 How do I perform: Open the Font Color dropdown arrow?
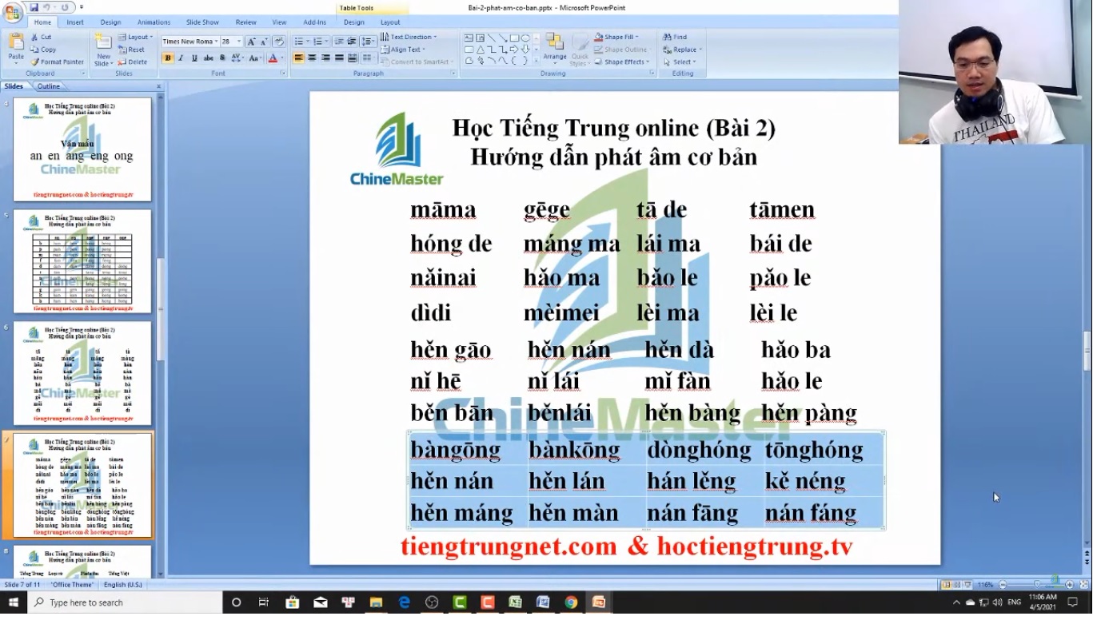click(x=283, y=58)
